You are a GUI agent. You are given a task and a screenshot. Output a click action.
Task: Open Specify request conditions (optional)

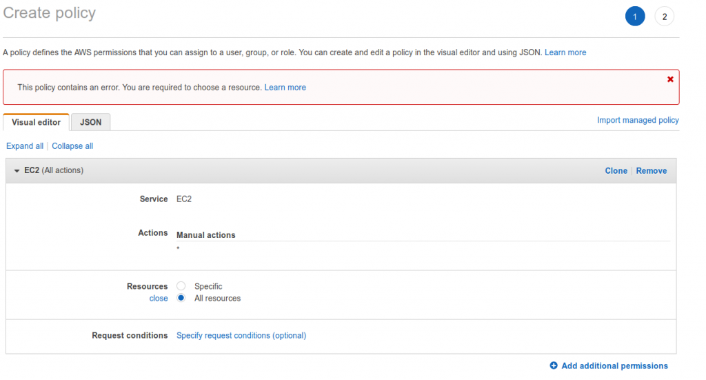pyautogui.click(x=241, y=335)
